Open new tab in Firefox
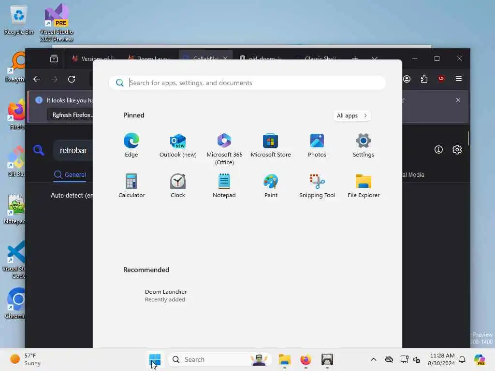Viewport: 495px width, 371px height. 355,58
